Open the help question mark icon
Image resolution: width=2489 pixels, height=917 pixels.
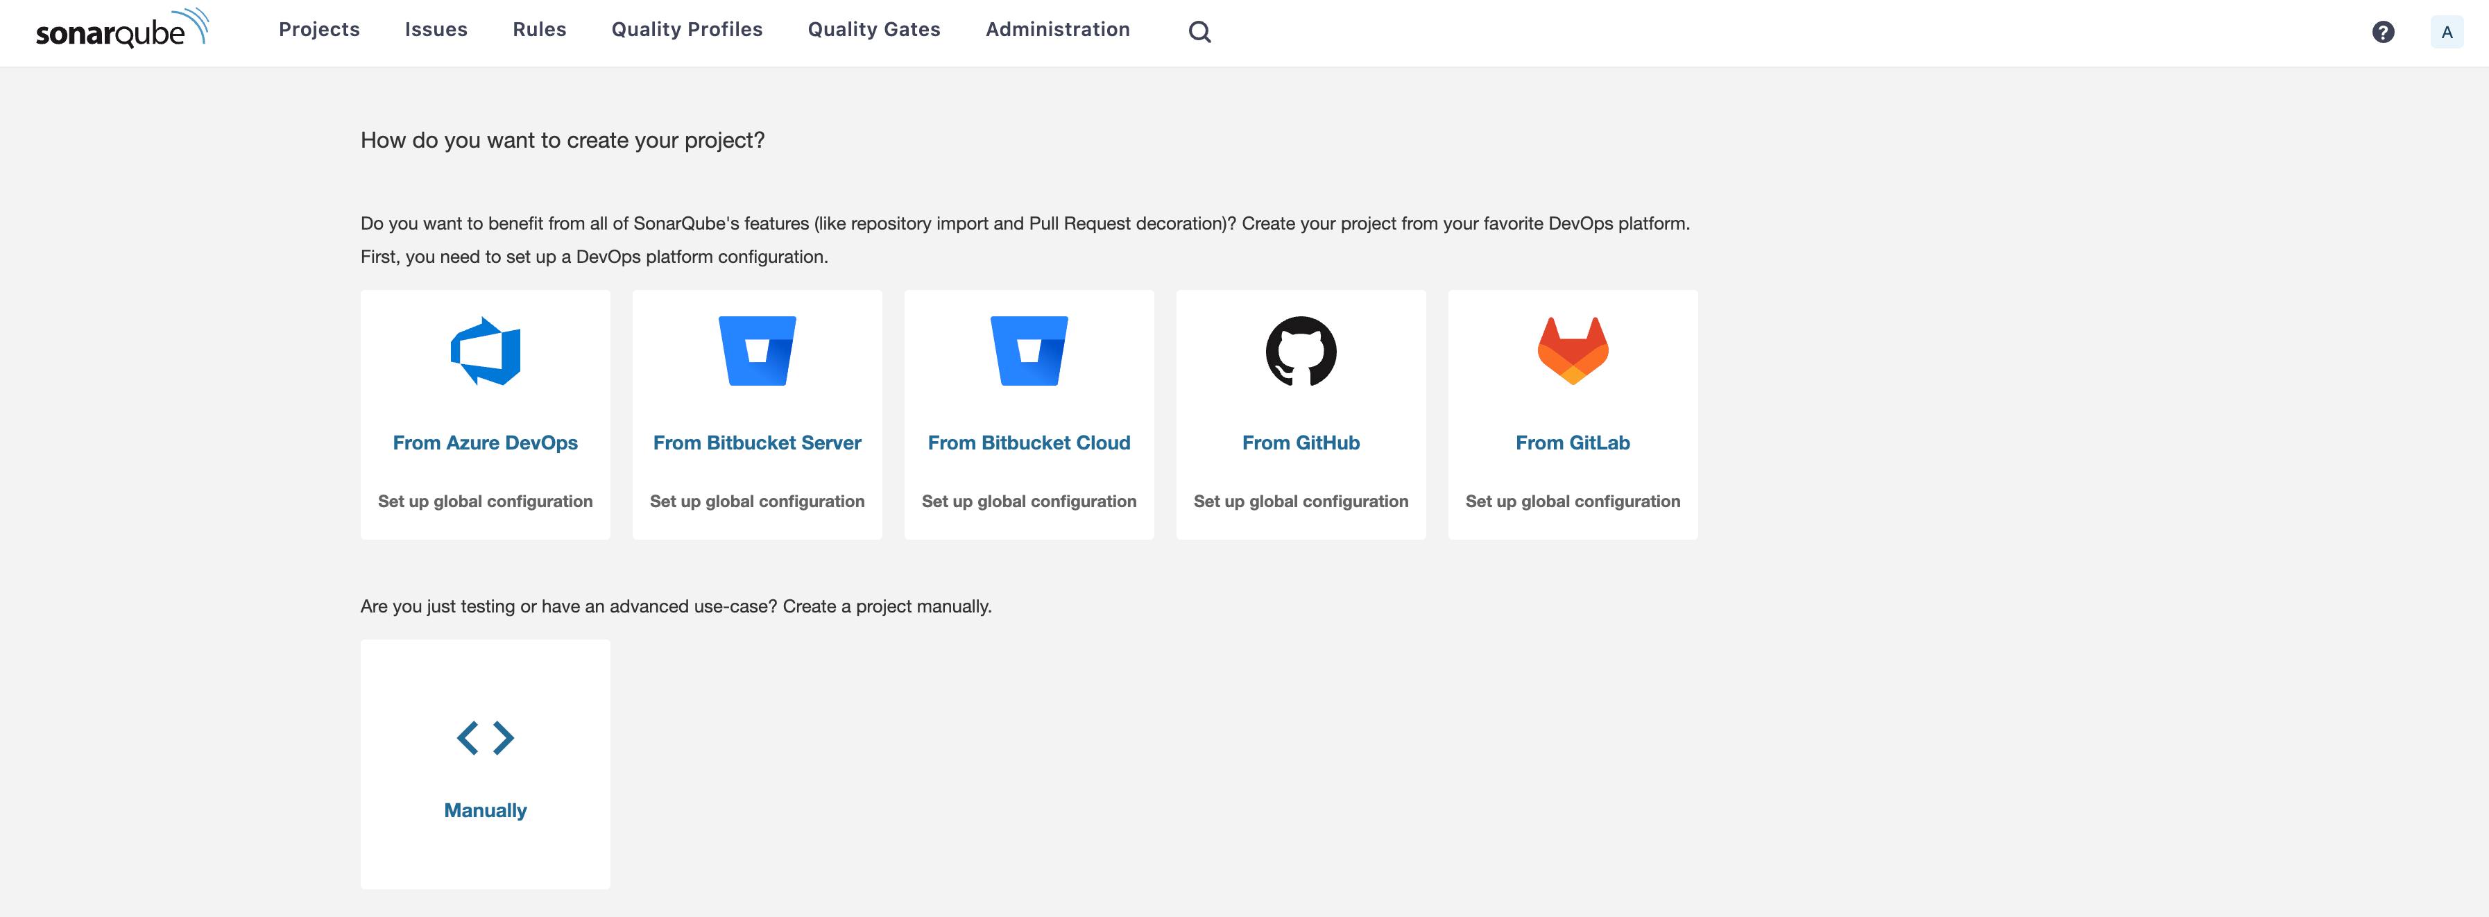point(2383,32)
